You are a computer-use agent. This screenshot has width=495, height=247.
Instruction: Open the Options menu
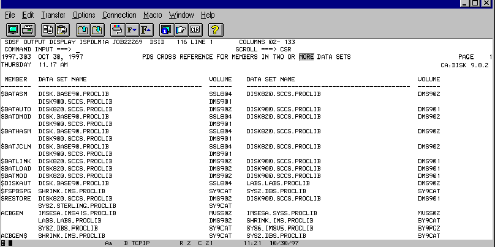point(84,14)
